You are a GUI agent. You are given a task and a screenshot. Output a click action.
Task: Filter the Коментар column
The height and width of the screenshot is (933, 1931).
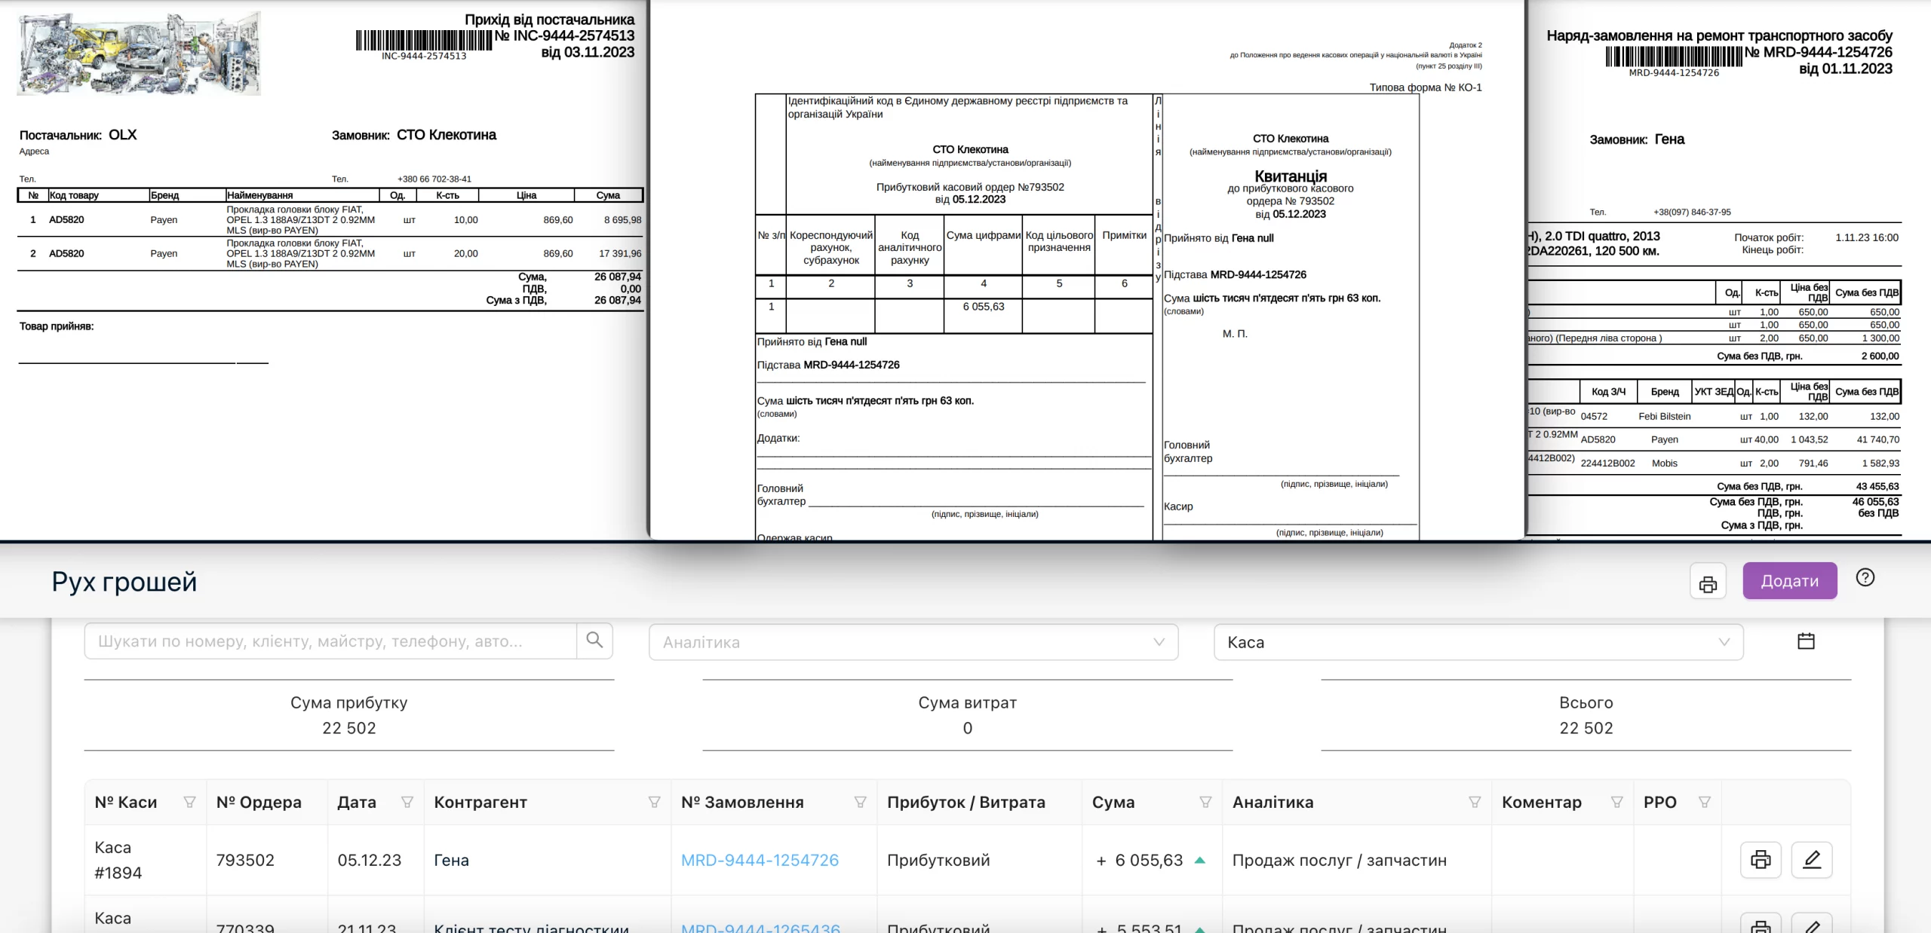click(x=1616, y=803)
